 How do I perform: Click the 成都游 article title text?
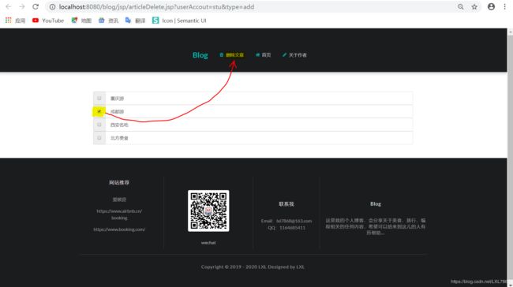click(117, 112)
